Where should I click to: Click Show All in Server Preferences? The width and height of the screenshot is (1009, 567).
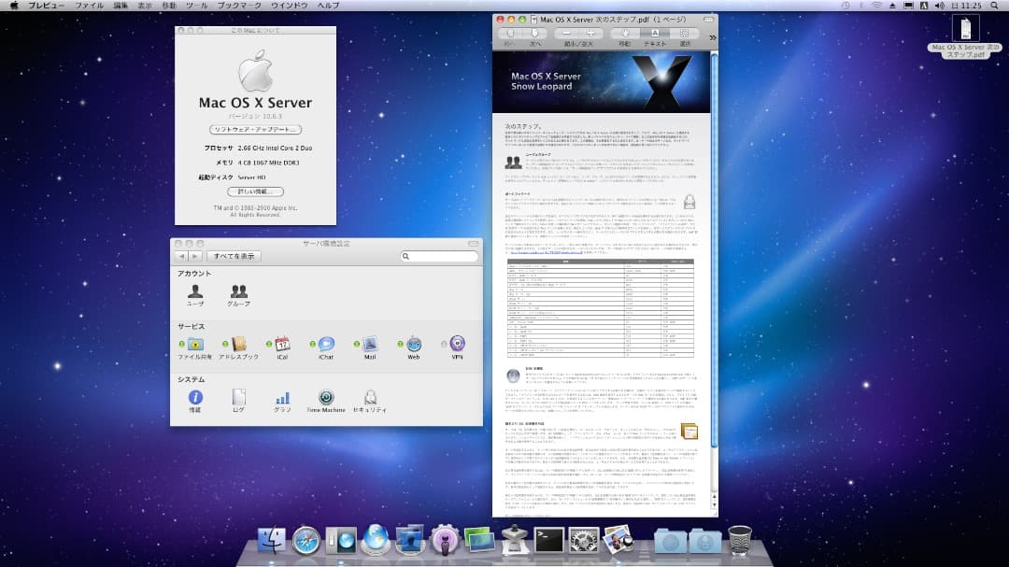tap(234, 256)
